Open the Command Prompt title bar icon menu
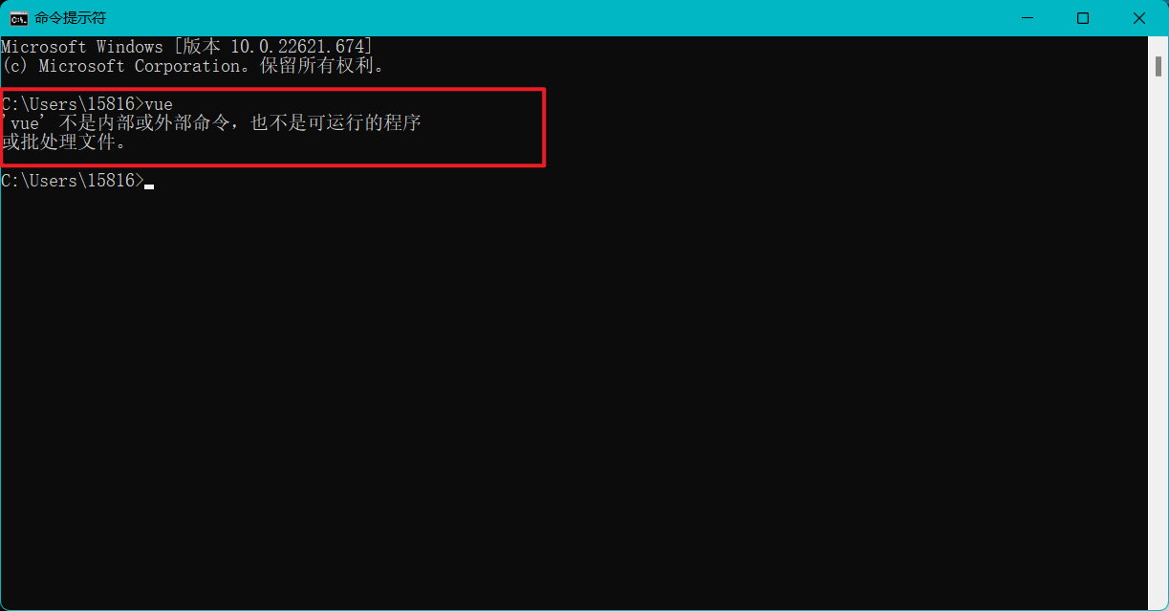This screenshot has width=1169, height=611. [x=18, y=18]
